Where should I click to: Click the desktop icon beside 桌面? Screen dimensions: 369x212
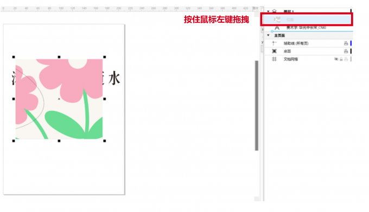(274, 51)
